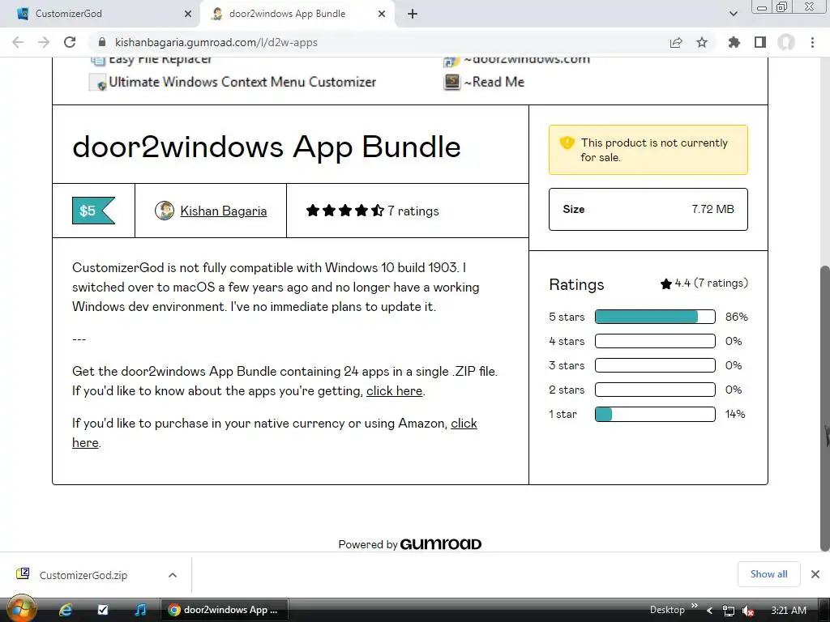This screenshot has height=622, width=830.
Task: Click the taskbar clock 3:21 AM
Action: [x=789, y=611]
